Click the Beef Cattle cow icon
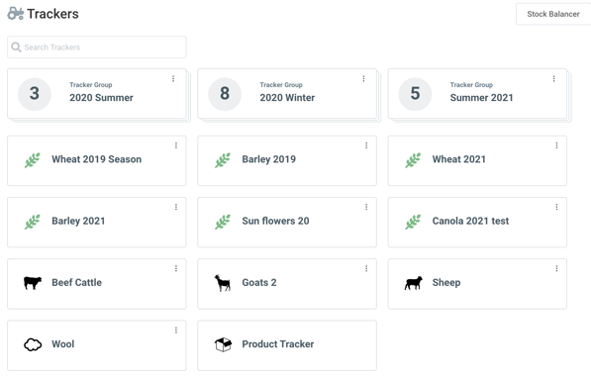Screen dimensions: 591x378 click(x=33, y=283)
